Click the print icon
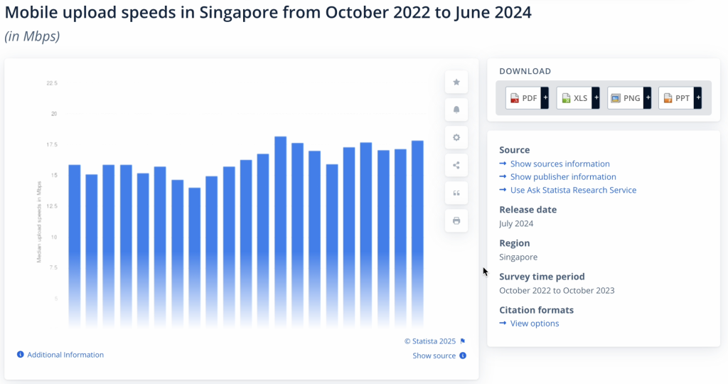This screenshot has height=384, width=728. [x=456, y=220]
